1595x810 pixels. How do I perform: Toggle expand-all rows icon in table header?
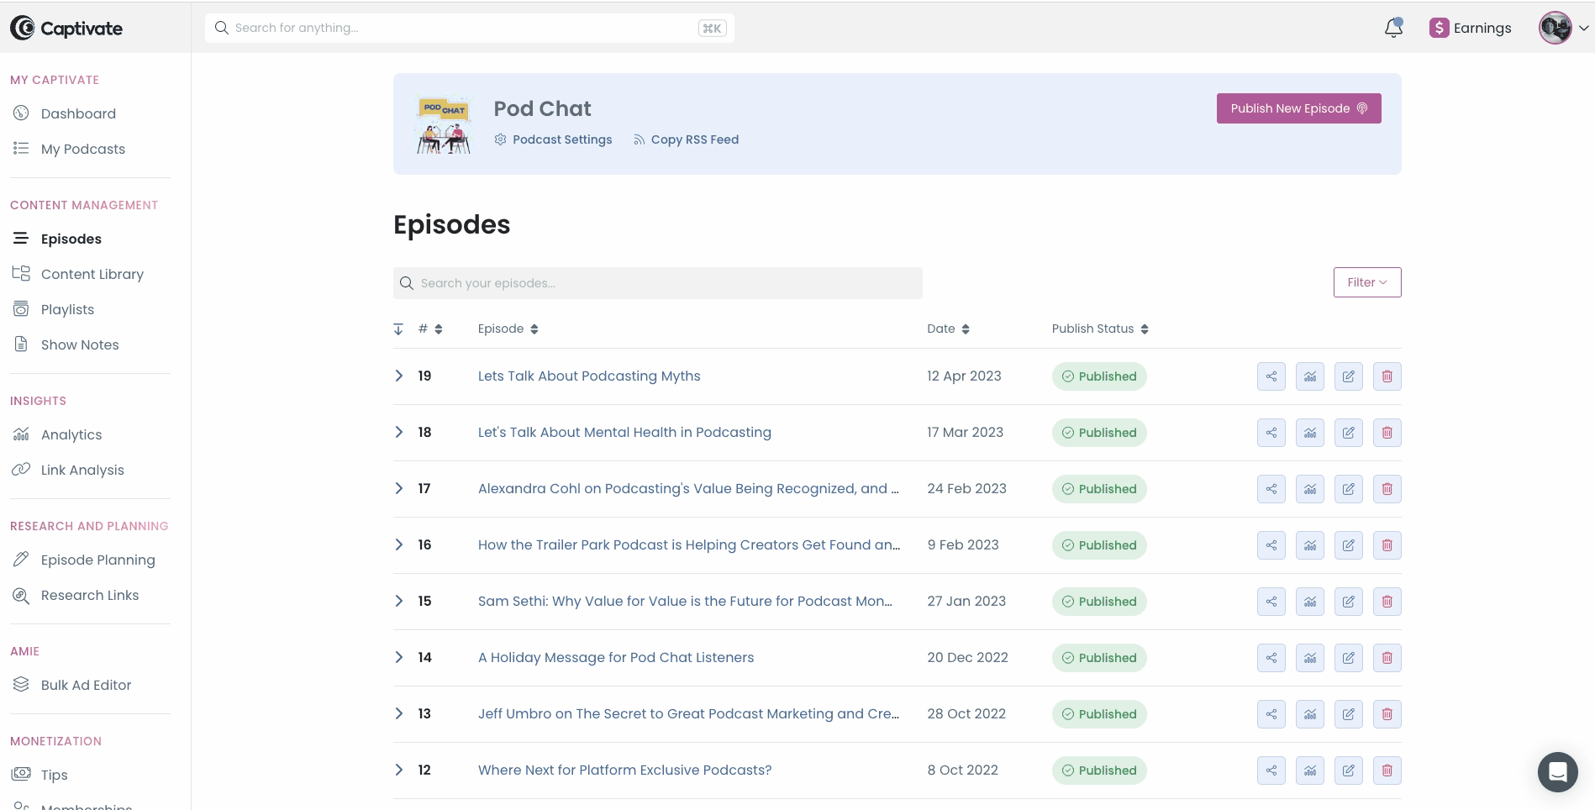click(x=398, y=329)
